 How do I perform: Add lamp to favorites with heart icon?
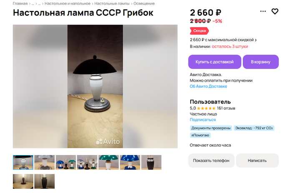pos(275,12)
